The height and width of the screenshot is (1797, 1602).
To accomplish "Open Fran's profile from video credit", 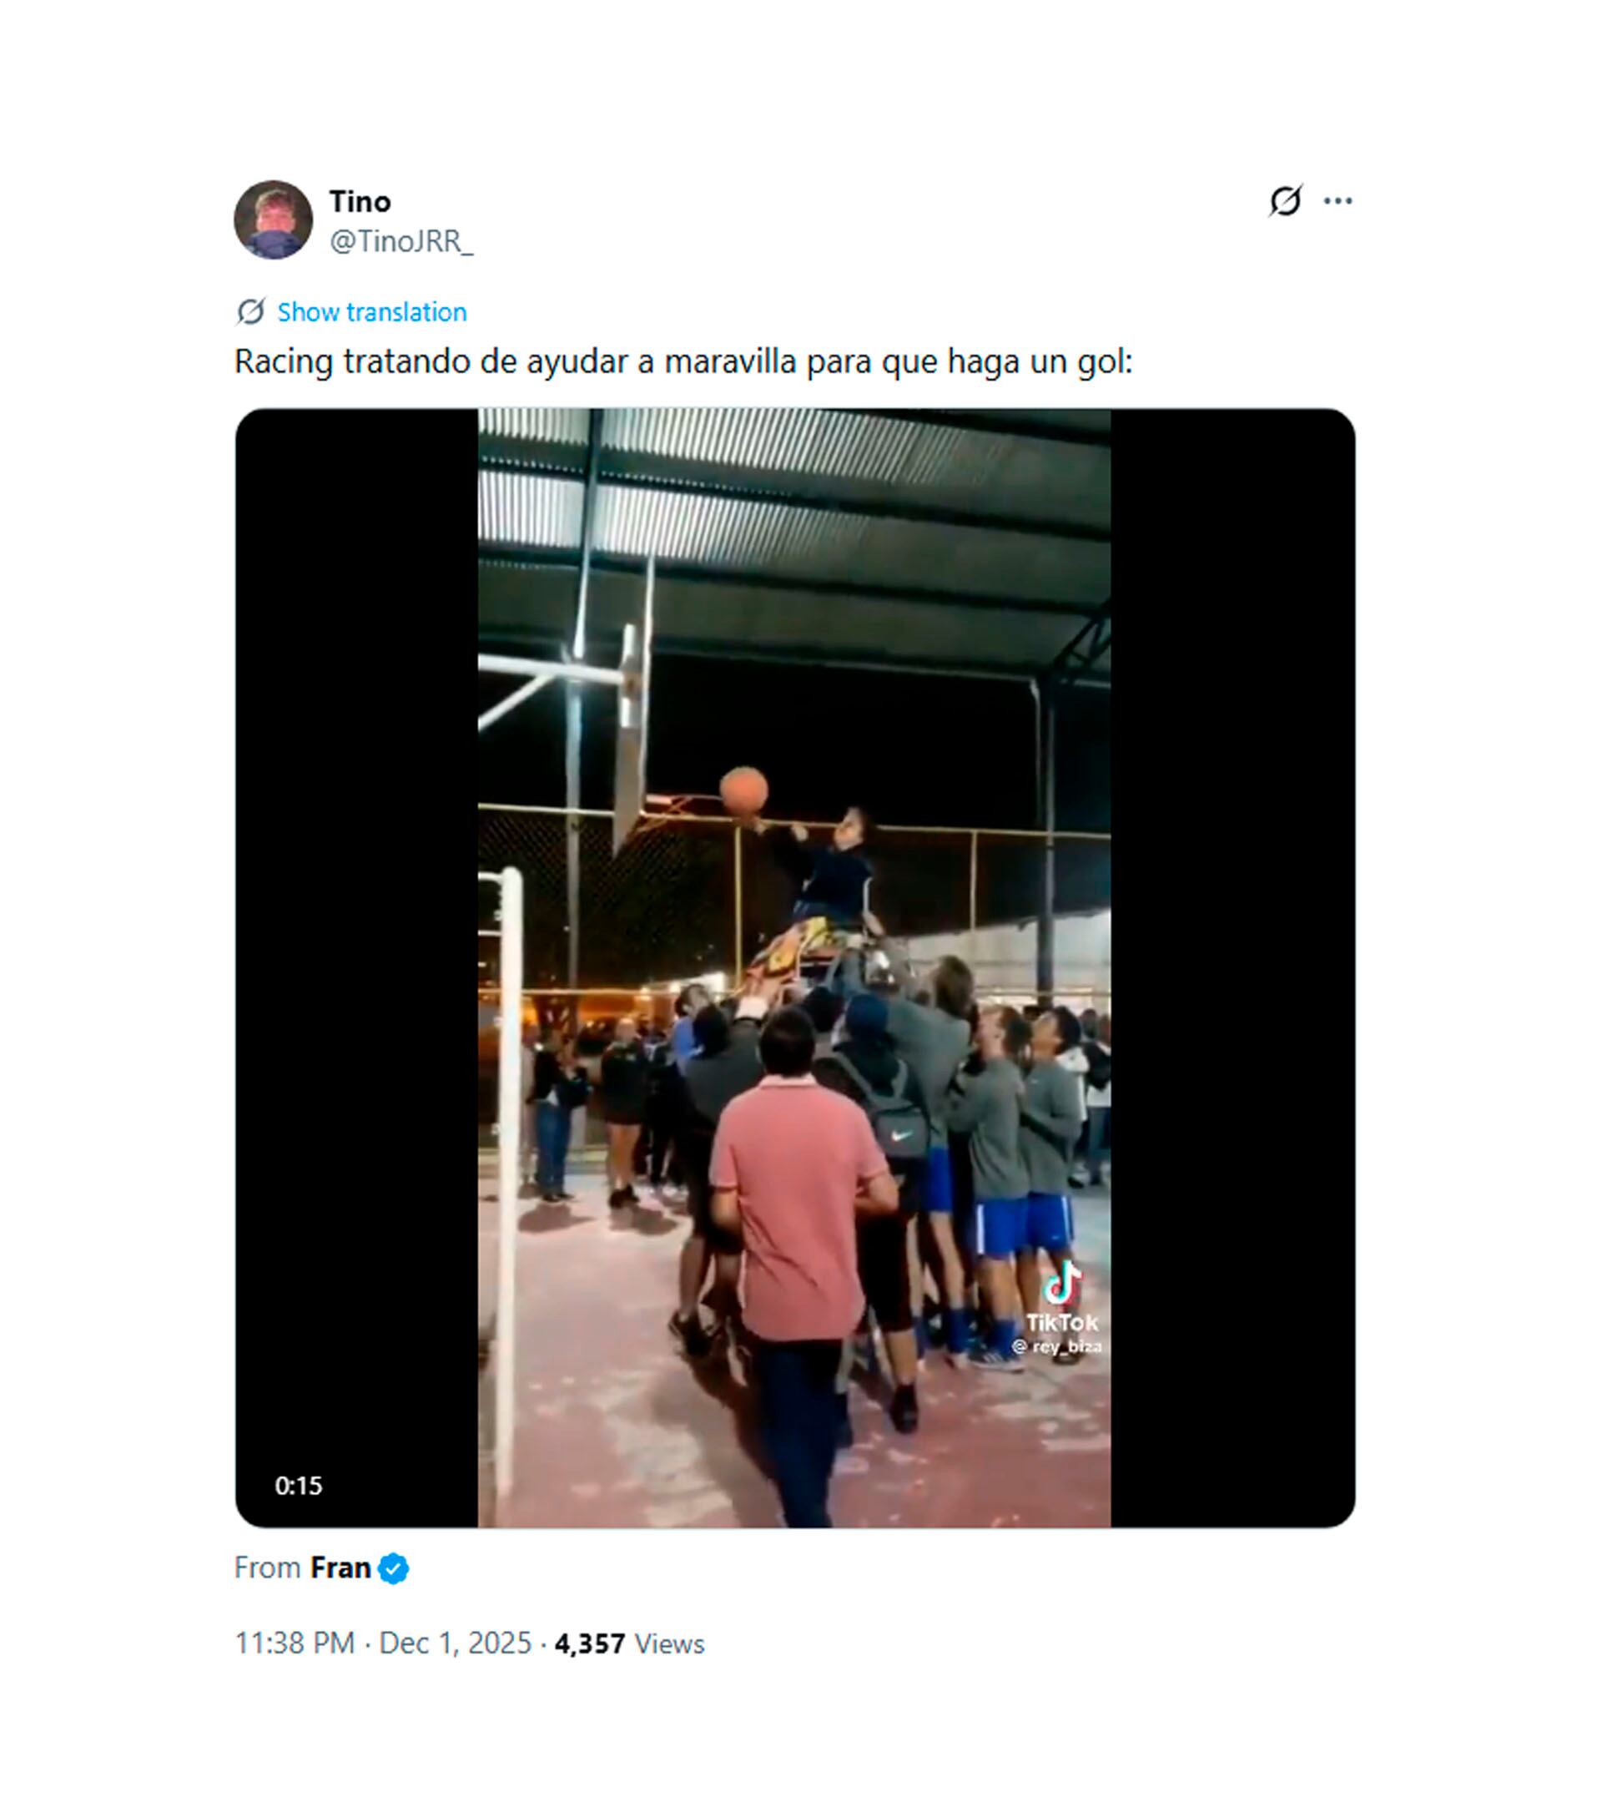I will 340,1568.
